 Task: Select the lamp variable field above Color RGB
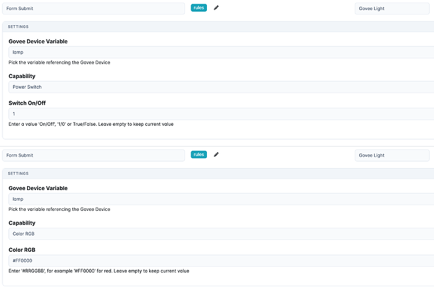[x=221, y=199]
